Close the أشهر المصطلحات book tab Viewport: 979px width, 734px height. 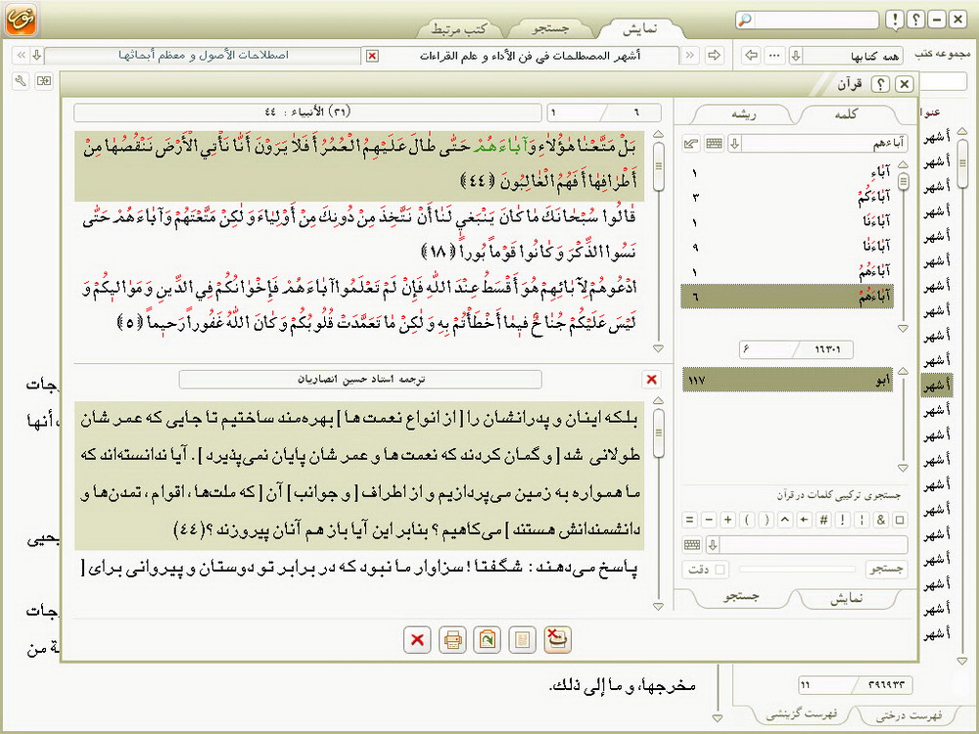[372, 56]
